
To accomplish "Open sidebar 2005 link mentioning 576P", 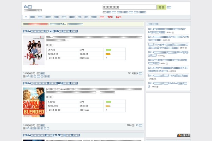I will click(x=167, y=62).
